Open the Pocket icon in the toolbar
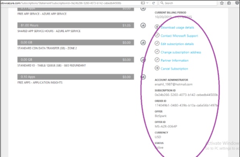 point(237,3)
